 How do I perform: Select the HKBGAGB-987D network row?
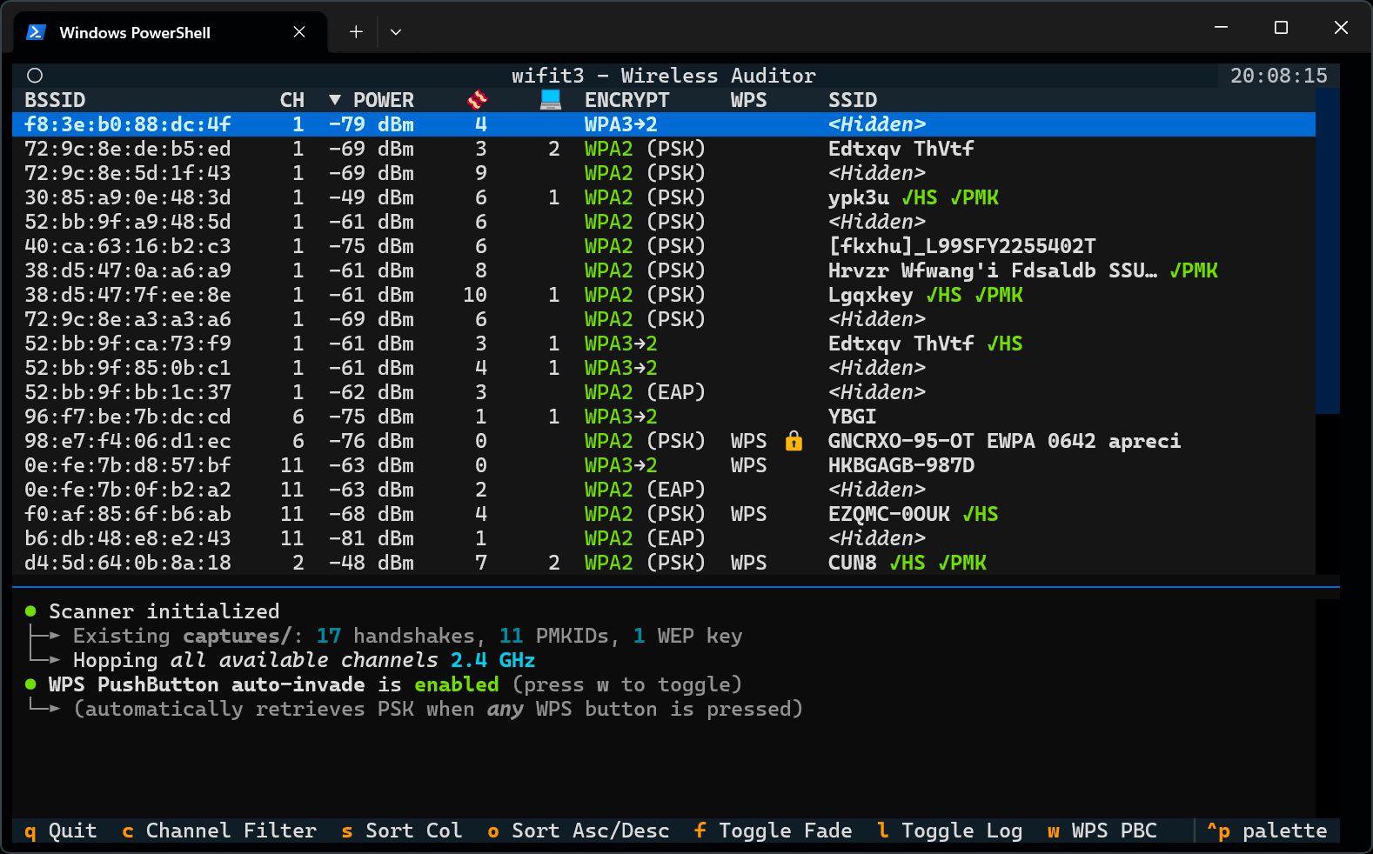point(664,465)
